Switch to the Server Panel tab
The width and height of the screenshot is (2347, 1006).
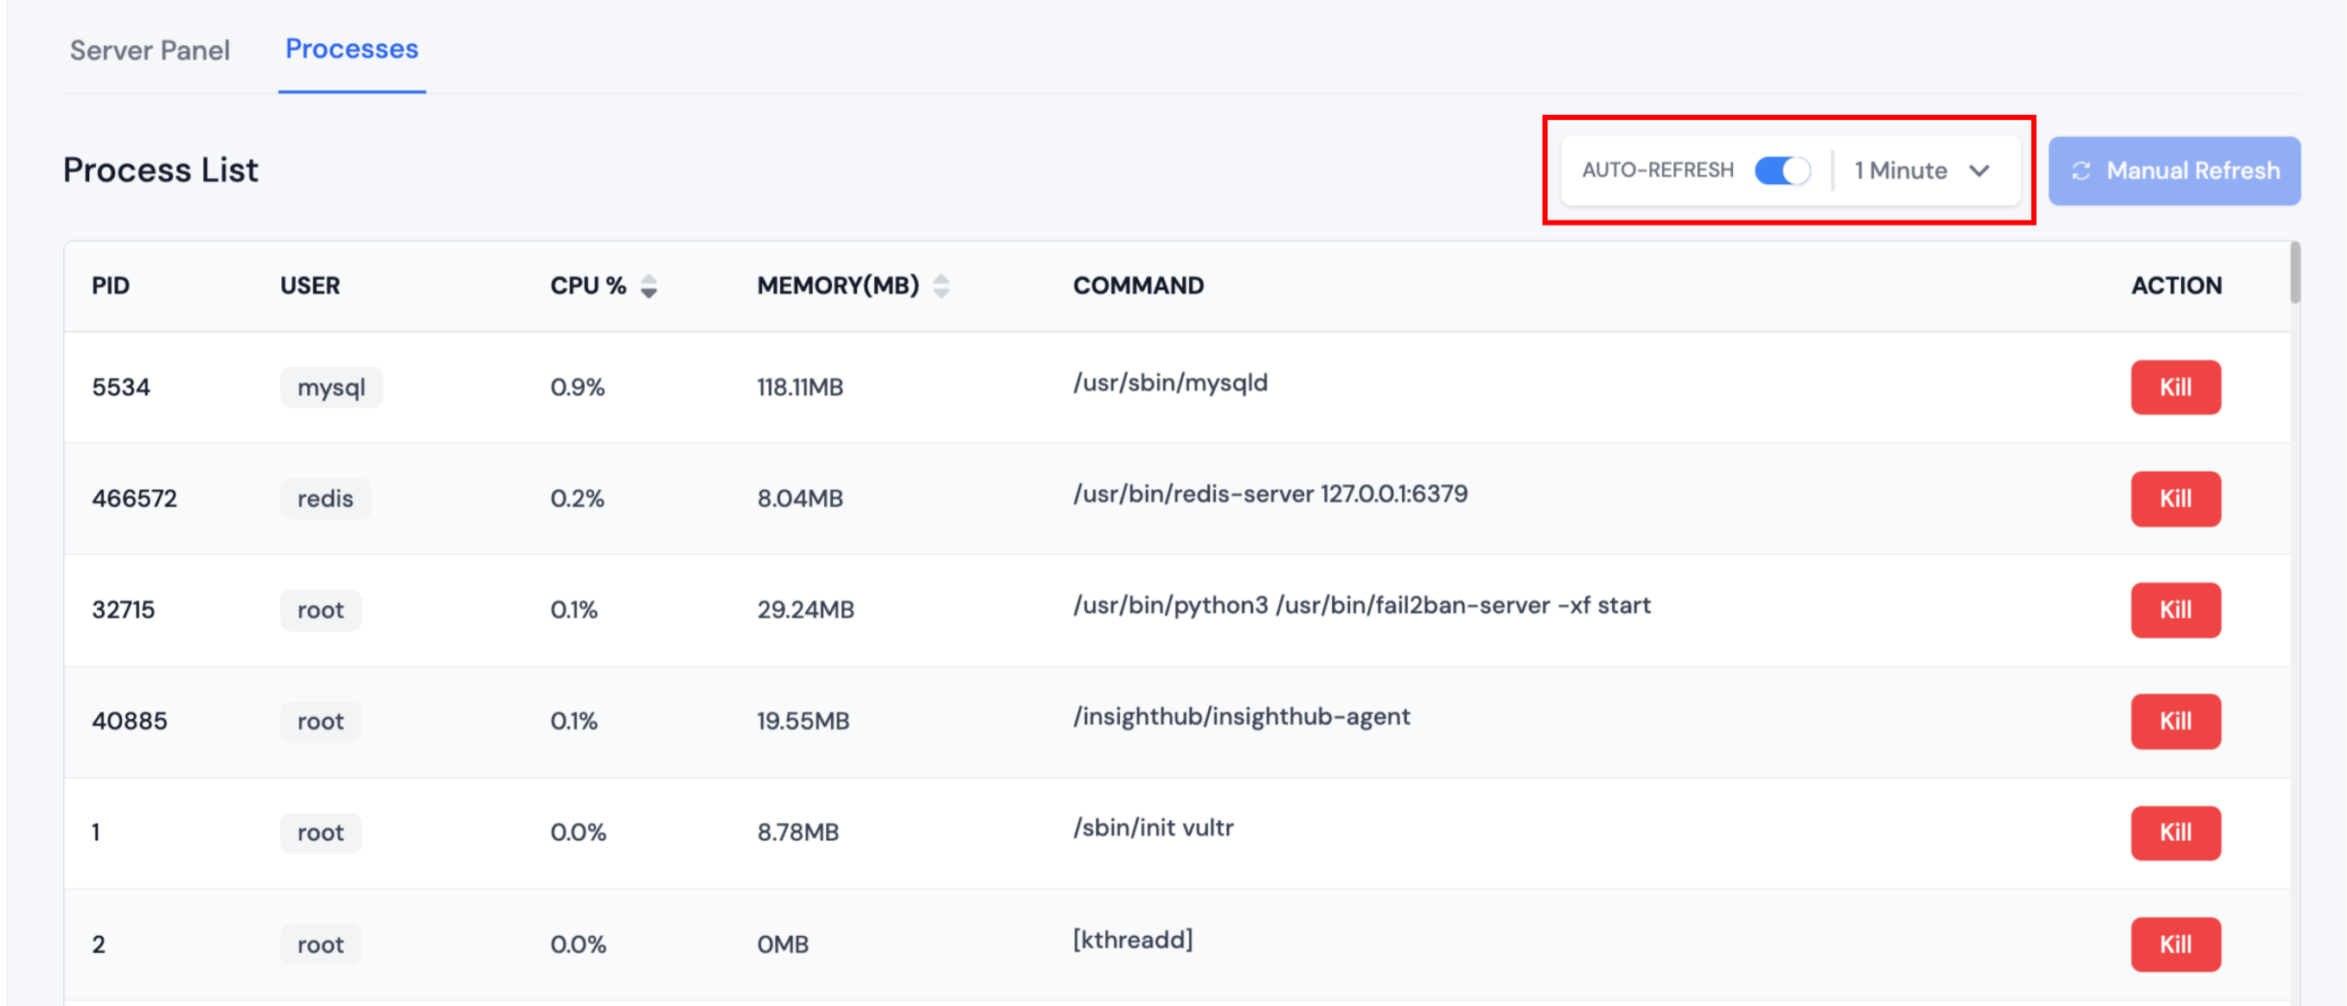[150, 50]
